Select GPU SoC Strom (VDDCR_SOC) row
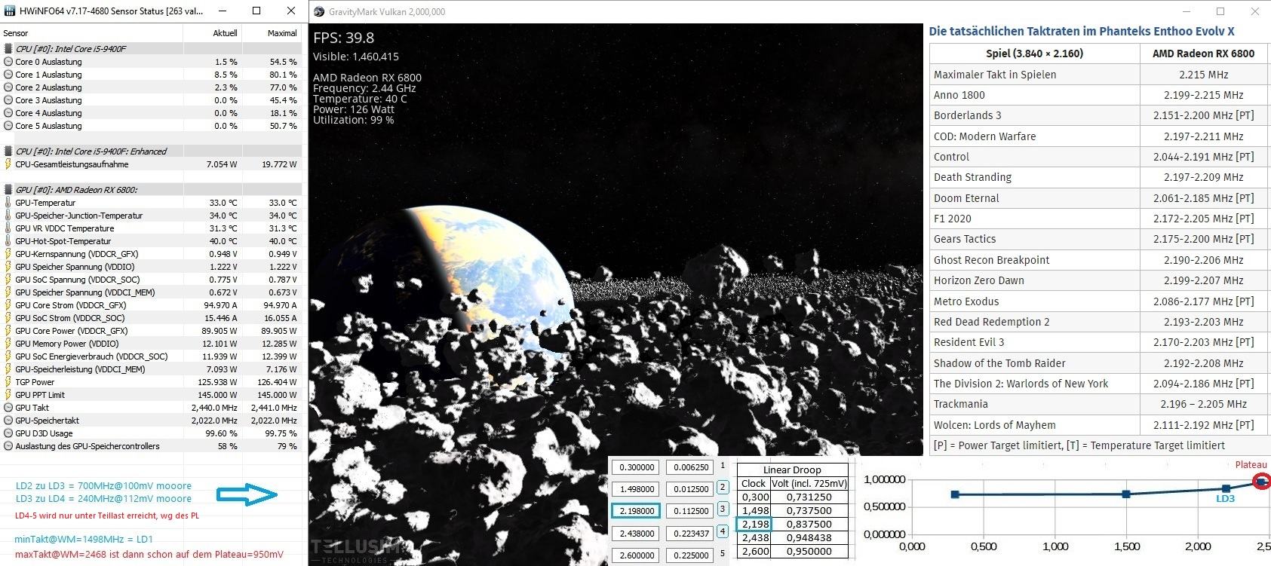 tap(151, 317)
